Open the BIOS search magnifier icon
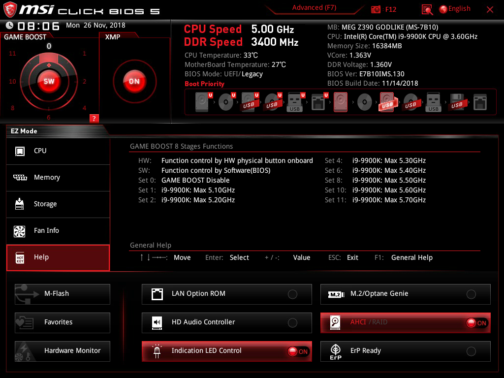This screenshot has width=504, height=378. [427, 10]
